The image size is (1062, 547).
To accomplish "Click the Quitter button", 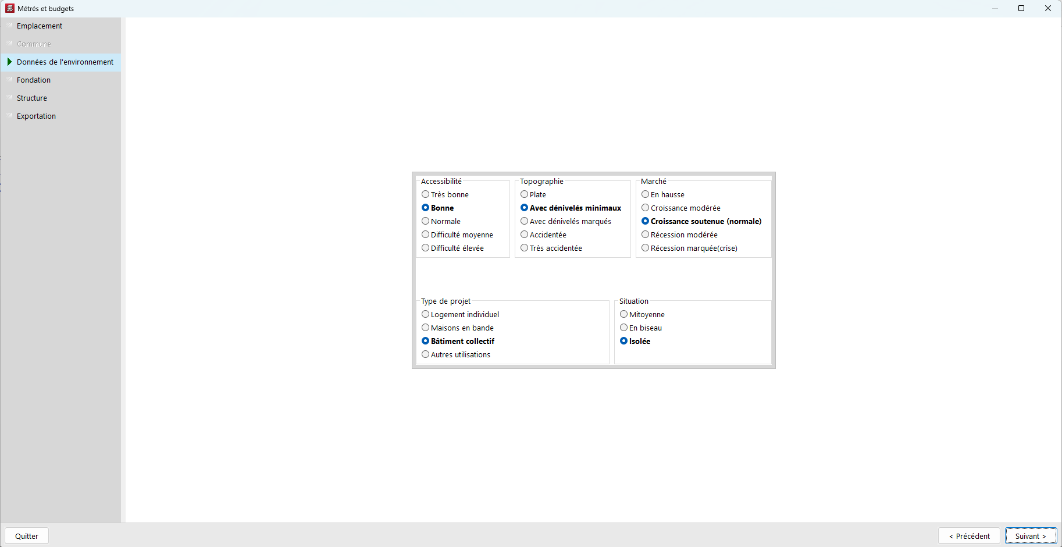I will pos(27,536).
